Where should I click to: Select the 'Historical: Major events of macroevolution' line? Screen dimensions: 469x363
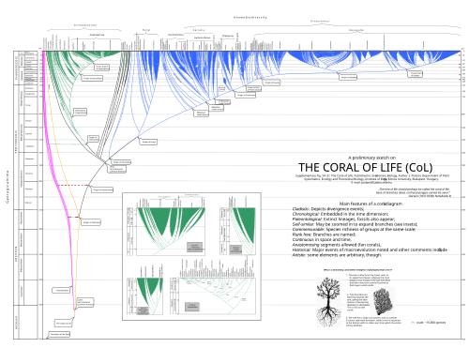pos(370,250)
